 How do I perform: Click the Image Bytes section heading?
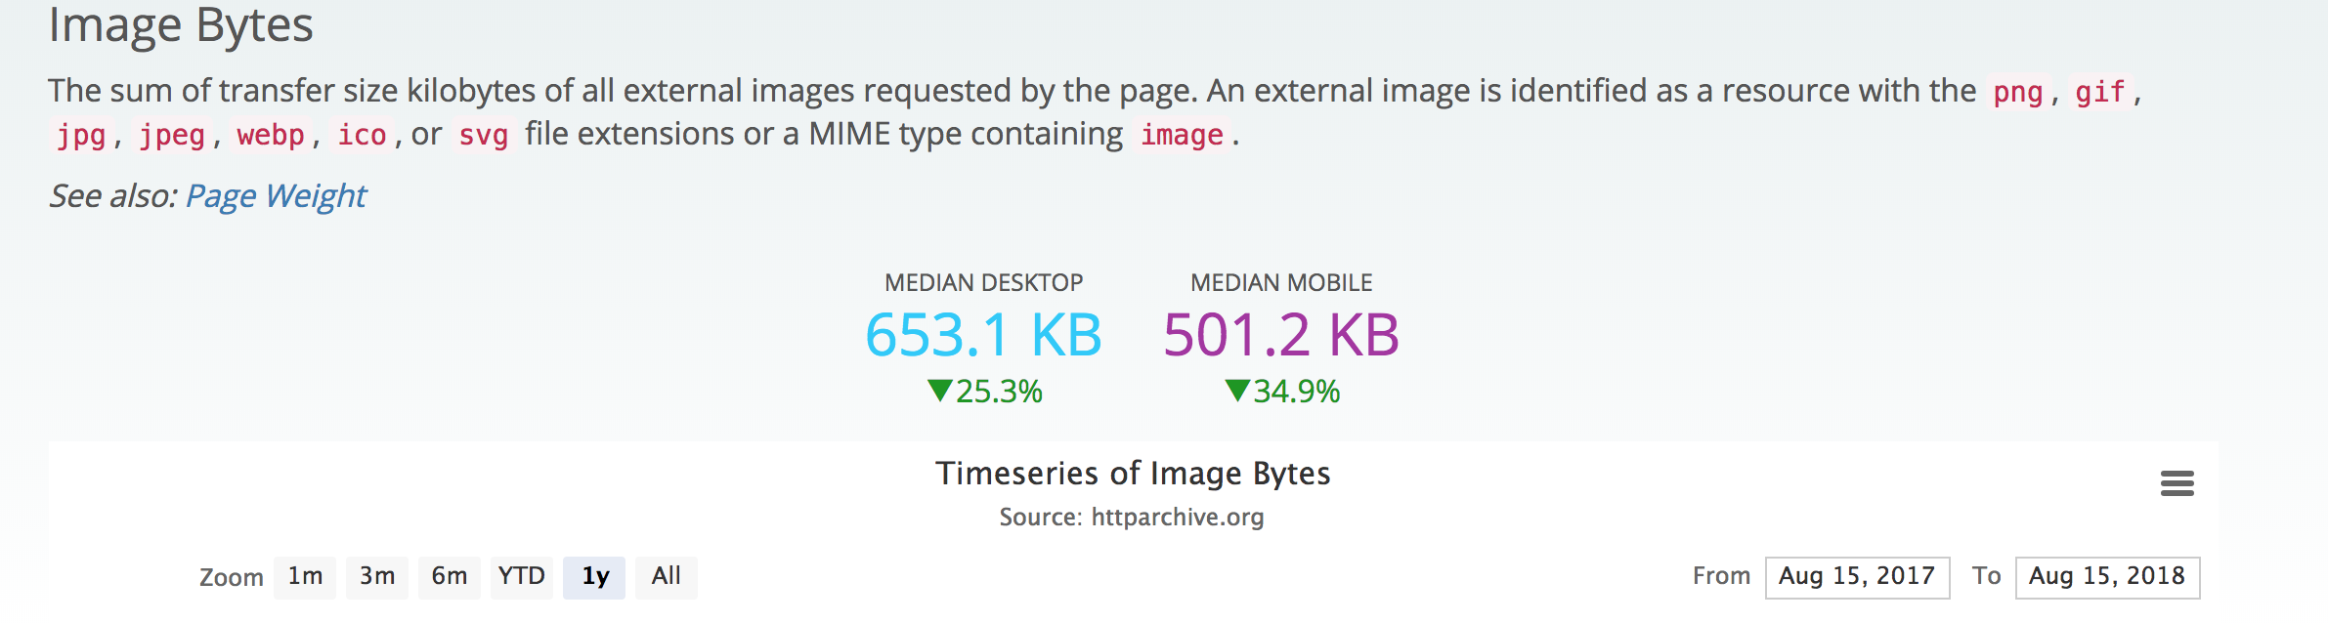coord(181,25)
